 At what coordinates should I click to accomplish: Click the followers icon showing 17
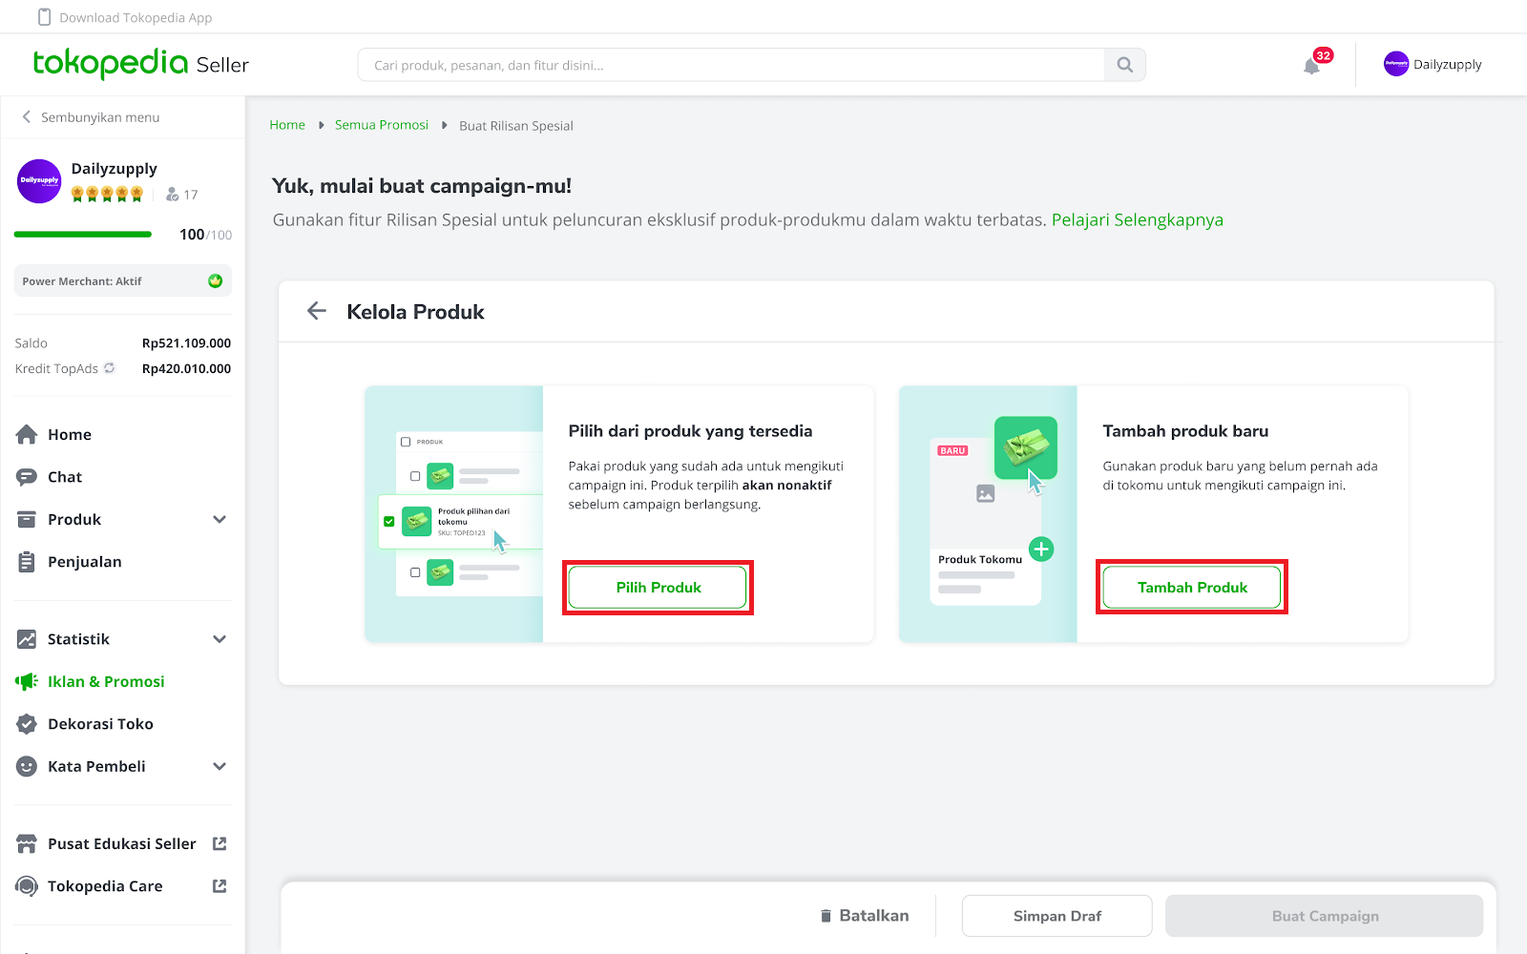pyautogui.click(x=172, y=194)
